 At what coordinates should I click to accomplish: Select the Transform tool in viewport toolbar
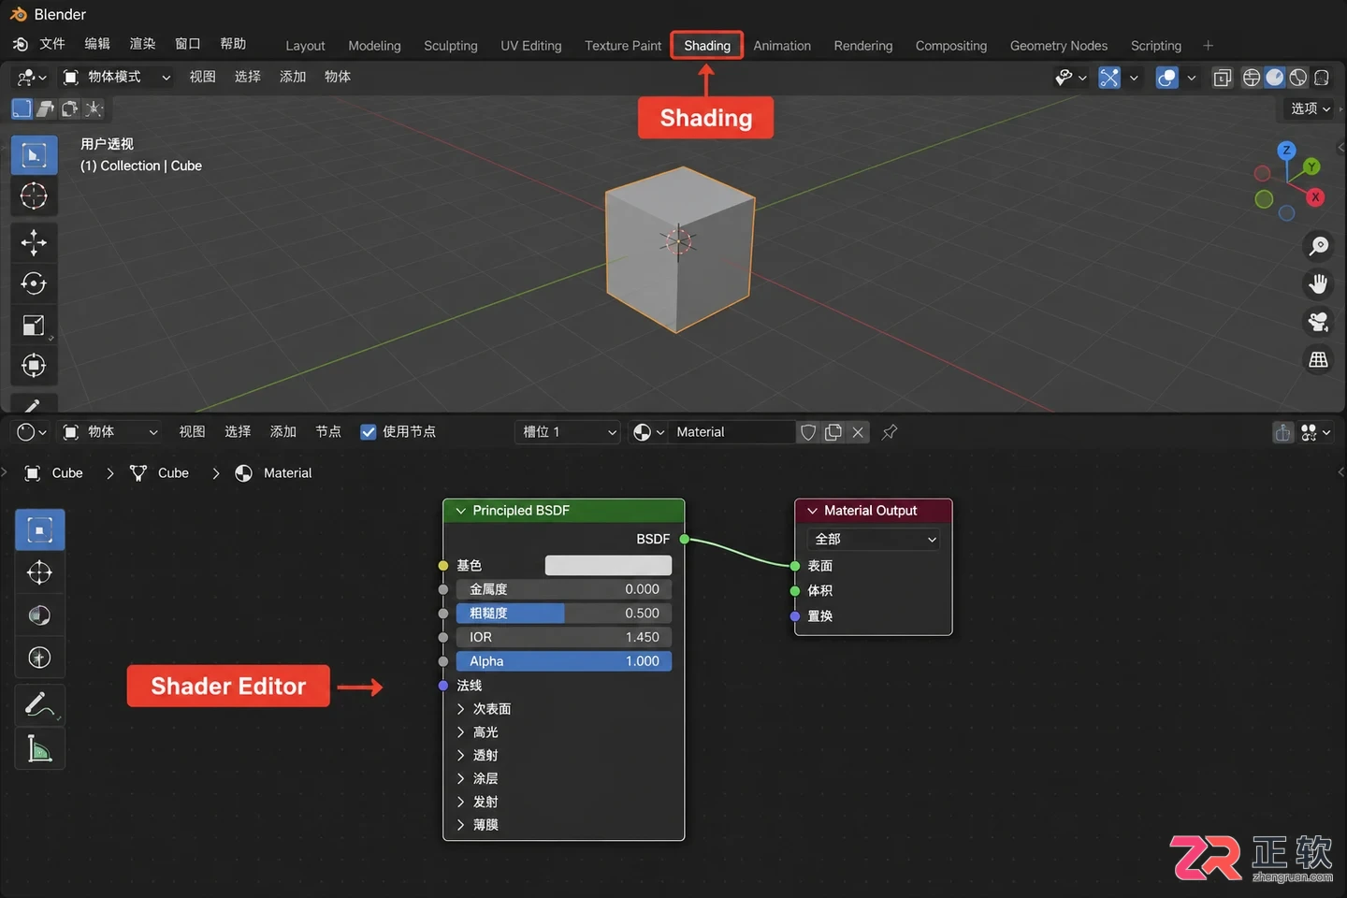point(34,366)
